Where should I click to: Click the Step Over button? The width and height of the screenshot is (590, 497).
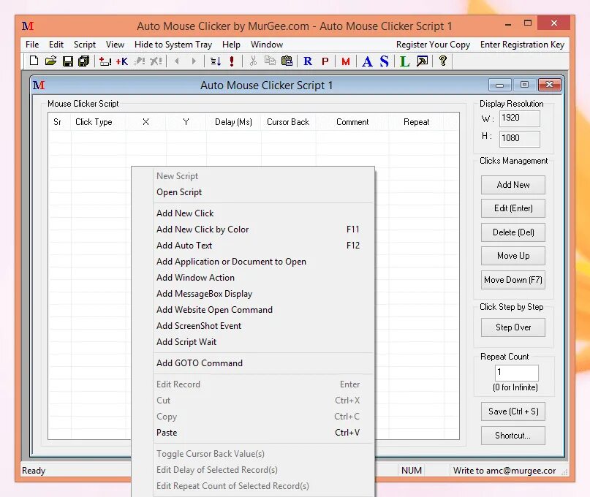(513, 327)
